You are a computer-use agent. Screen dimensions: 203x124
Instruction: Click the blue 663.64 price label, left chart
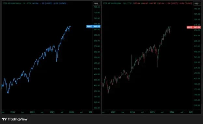pyautogui.click(x=93, y=26)
